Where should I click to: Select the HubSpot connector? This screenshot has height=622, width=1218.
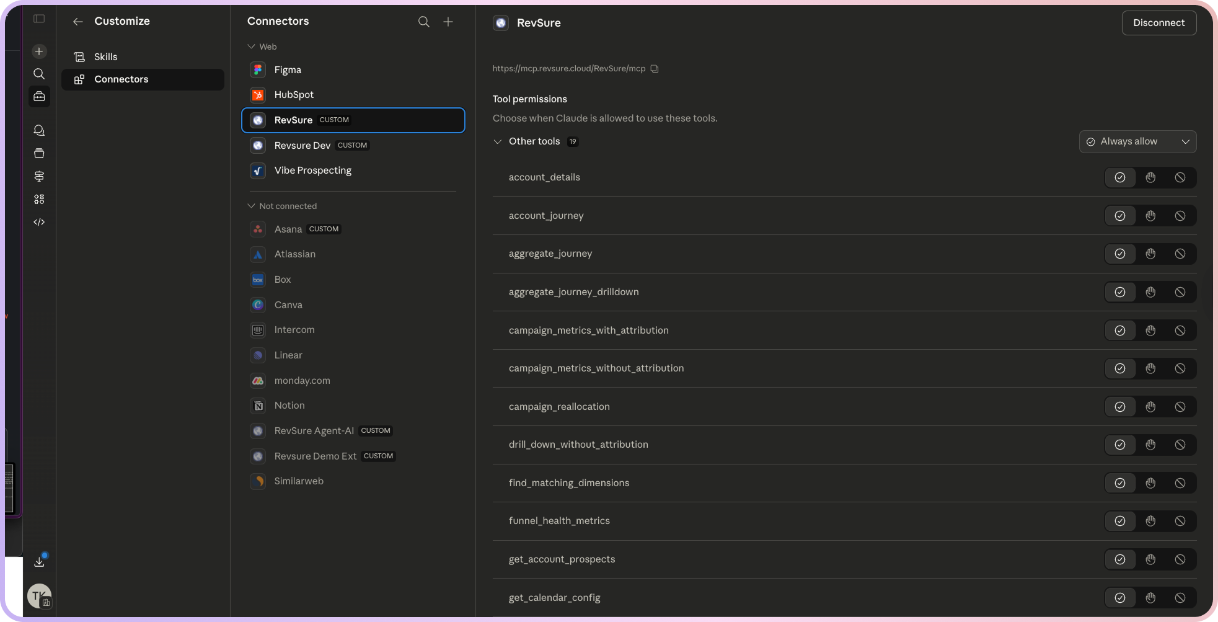(353, 95)
